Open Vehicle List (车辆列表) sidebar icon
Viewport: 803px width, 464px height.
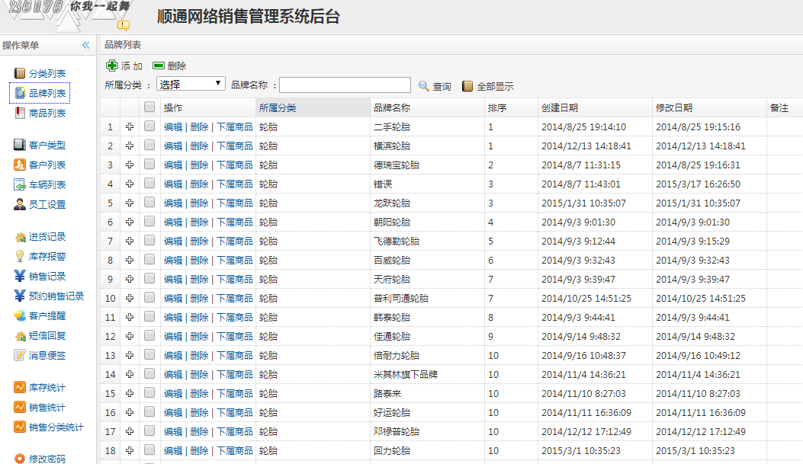coord(20,184)
